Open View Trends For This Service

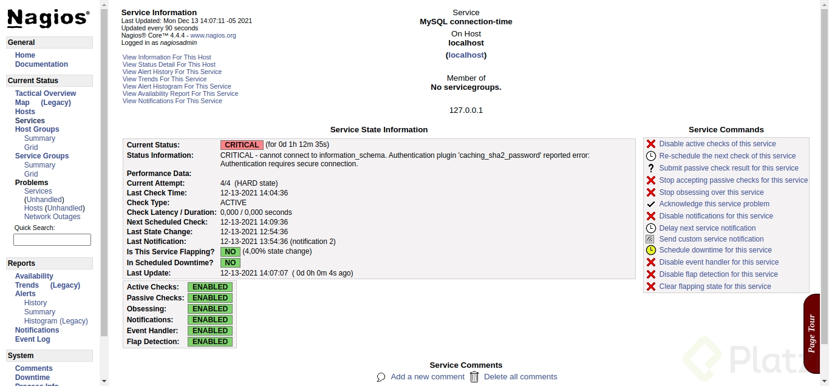165,79
